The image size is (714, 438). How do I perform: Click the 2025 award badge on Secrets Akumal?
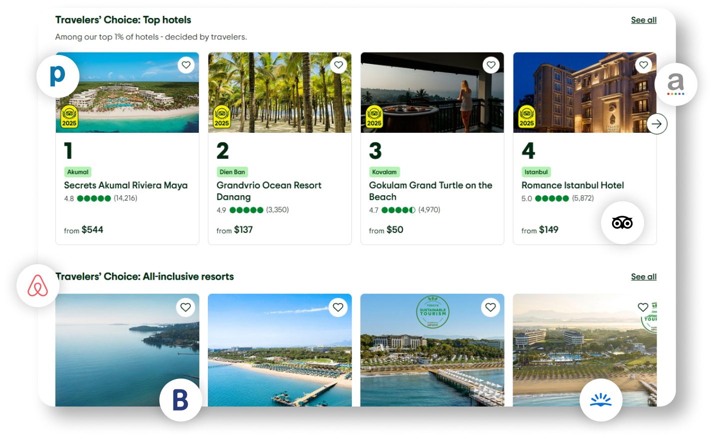point(69,117)
